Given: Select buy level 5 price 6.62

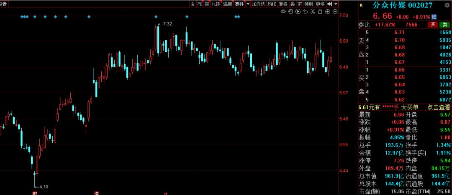Looking at the screenshot, I should (x=400, y=99).
